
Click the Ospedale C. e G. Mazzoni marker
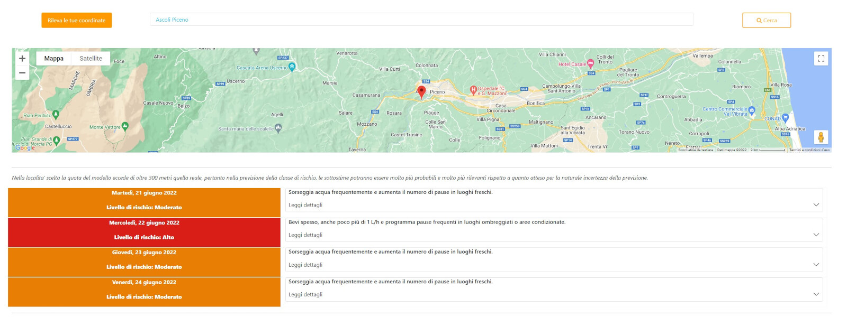(474, 90)
